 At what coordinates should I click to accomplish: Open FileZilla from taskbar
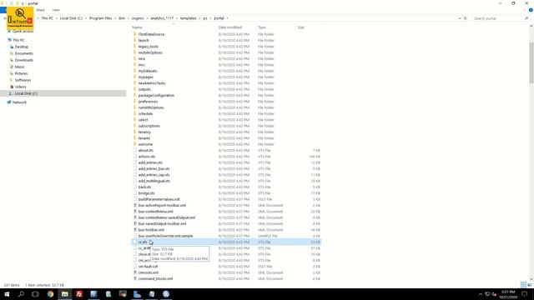[79, 294]
